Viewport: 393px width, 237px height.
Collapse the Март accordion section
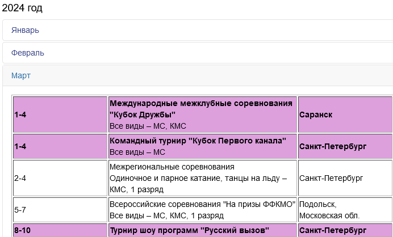coord(21,75)
